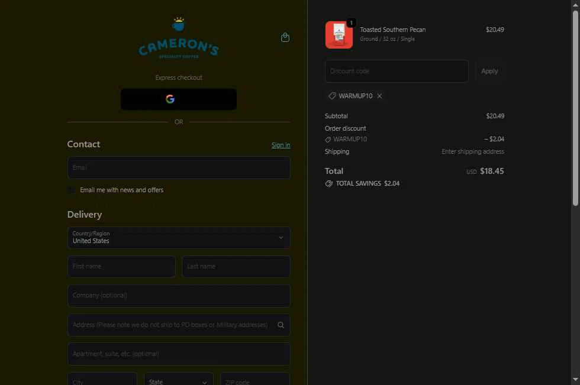Click the Contact section heading
The image size is (580, 385).
(x=83, y=144)
